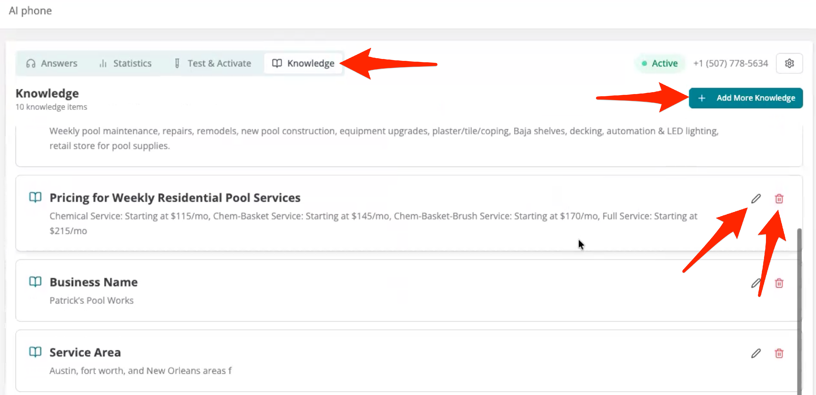Switch to the Answers tab
This screenshot has height=395, width=816.
point(52,63)
